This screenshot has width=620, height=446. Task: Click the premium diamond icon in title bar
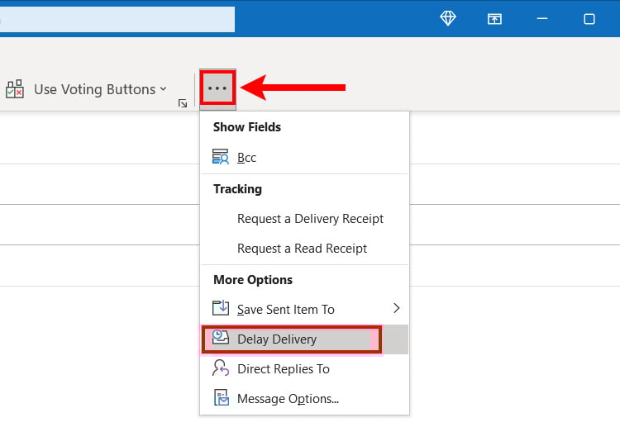[x=448, y=18]
